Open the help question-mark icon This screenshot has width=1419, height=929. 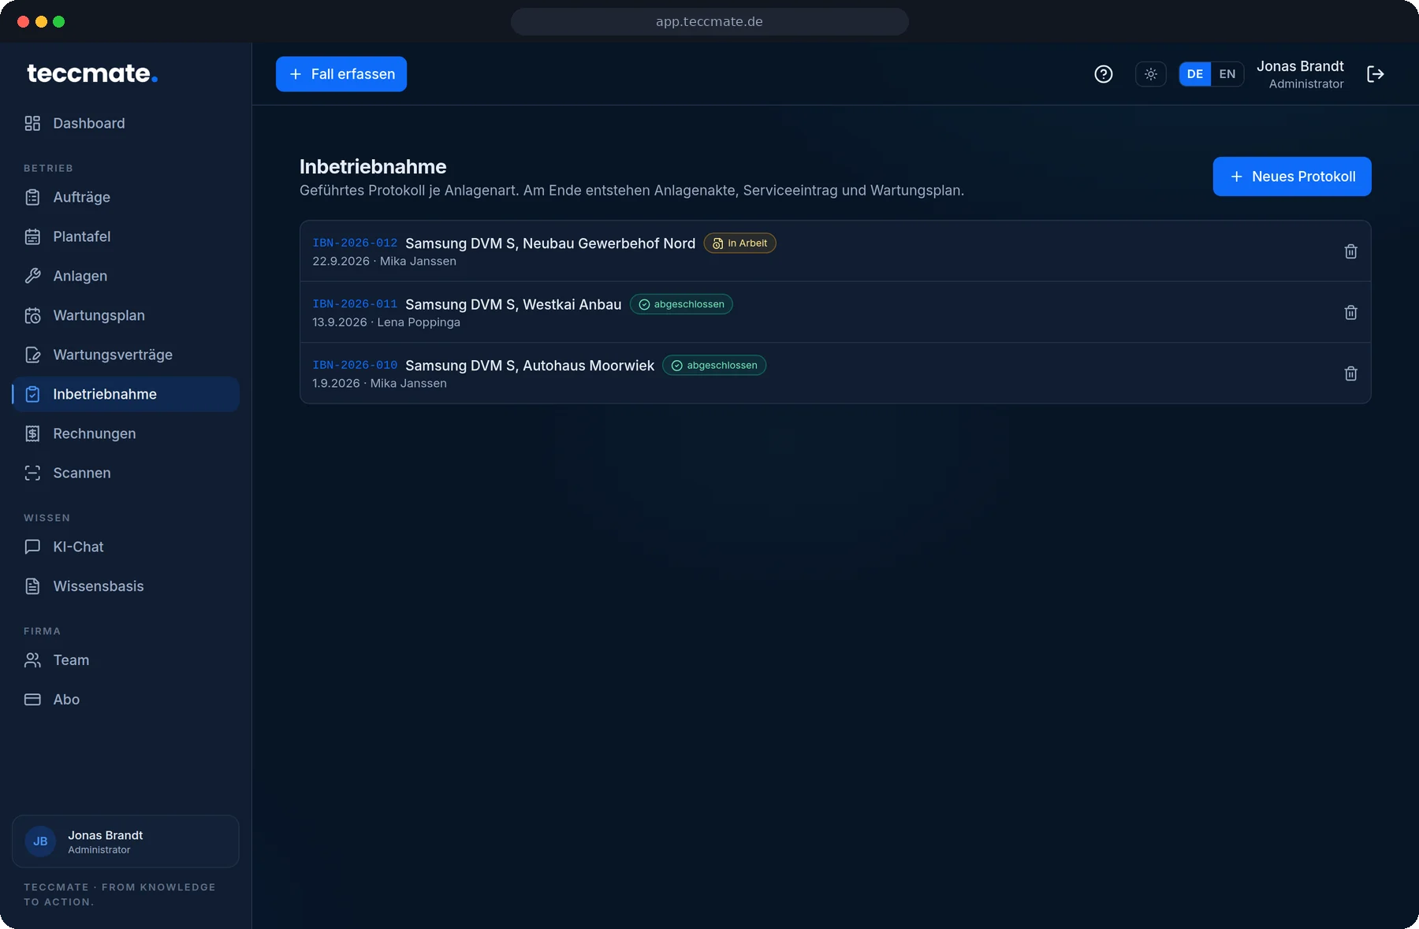[x=1104, y=74]
